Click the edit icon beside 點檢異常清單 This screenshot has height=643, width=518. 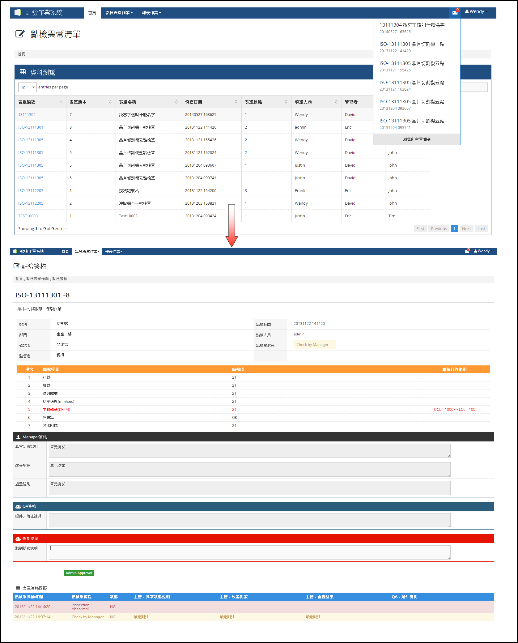[20, 34]
